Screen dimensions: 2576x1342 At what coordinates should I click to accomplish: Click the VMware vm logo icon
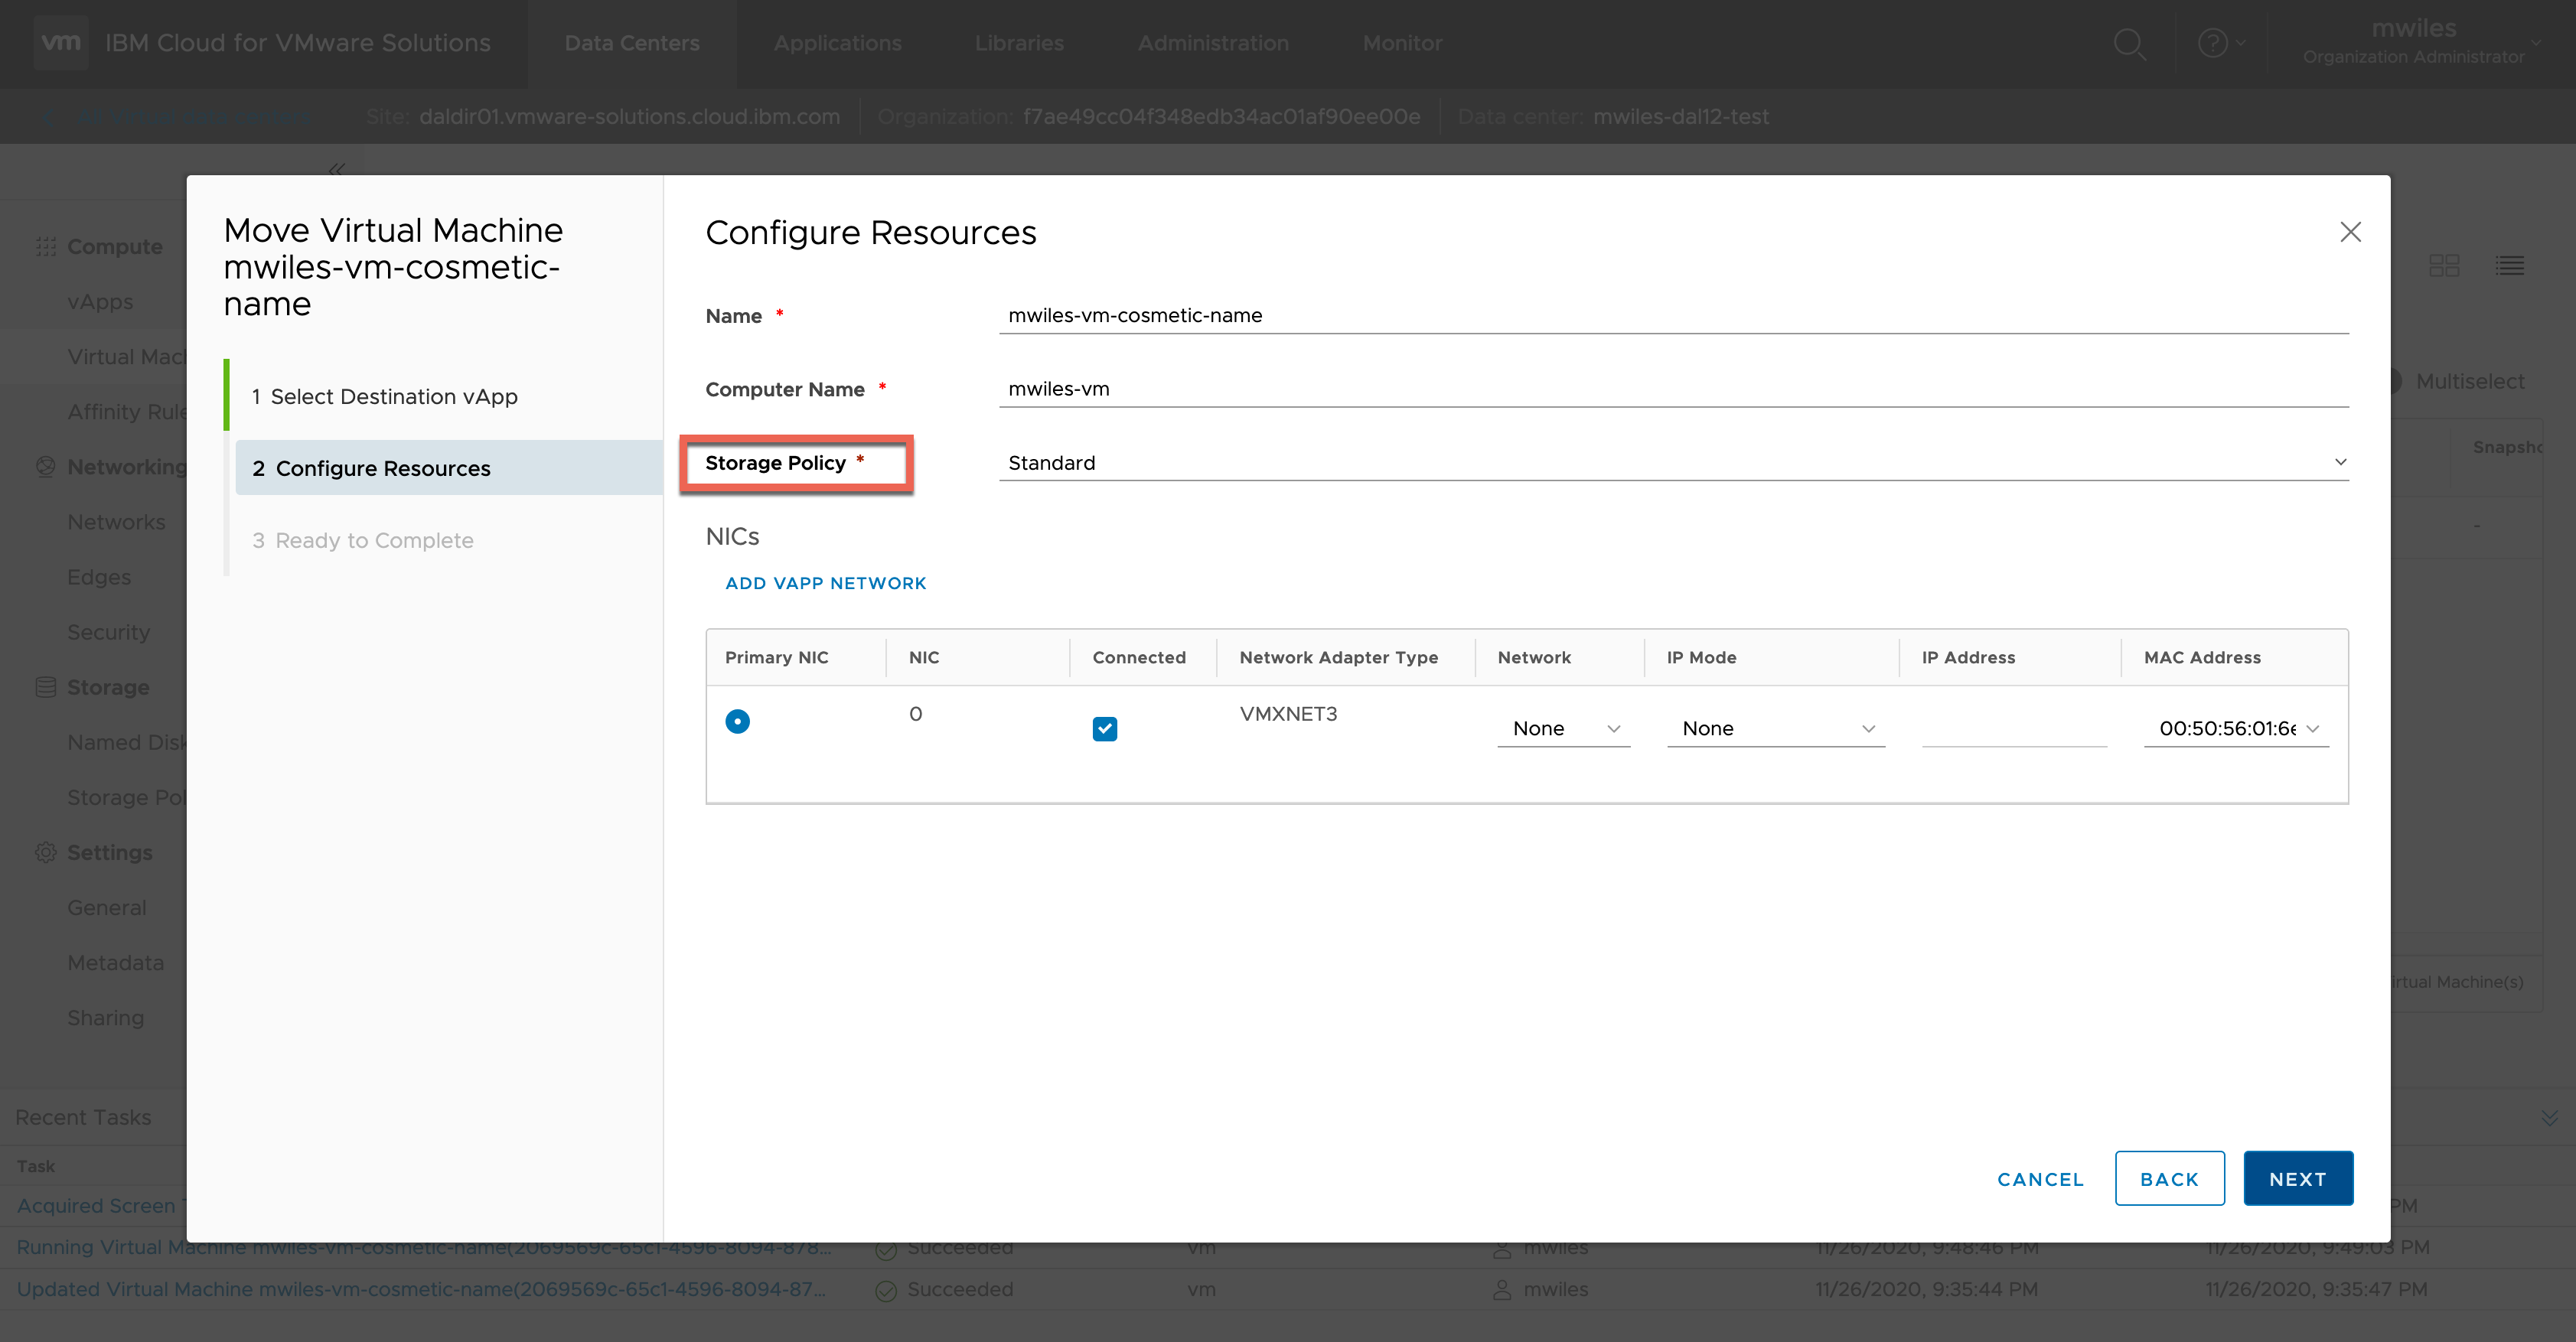pyautogui.click(x=61, y=43)
